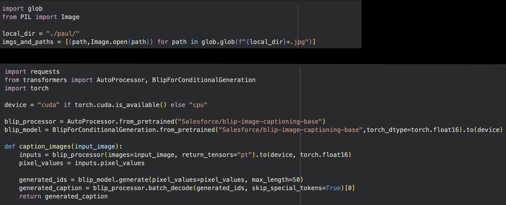The width and height of the screenshot is (506, 205).
Task: Click the "./paul/" string literal
Action: pyautogui.click(x=62, y=34)
